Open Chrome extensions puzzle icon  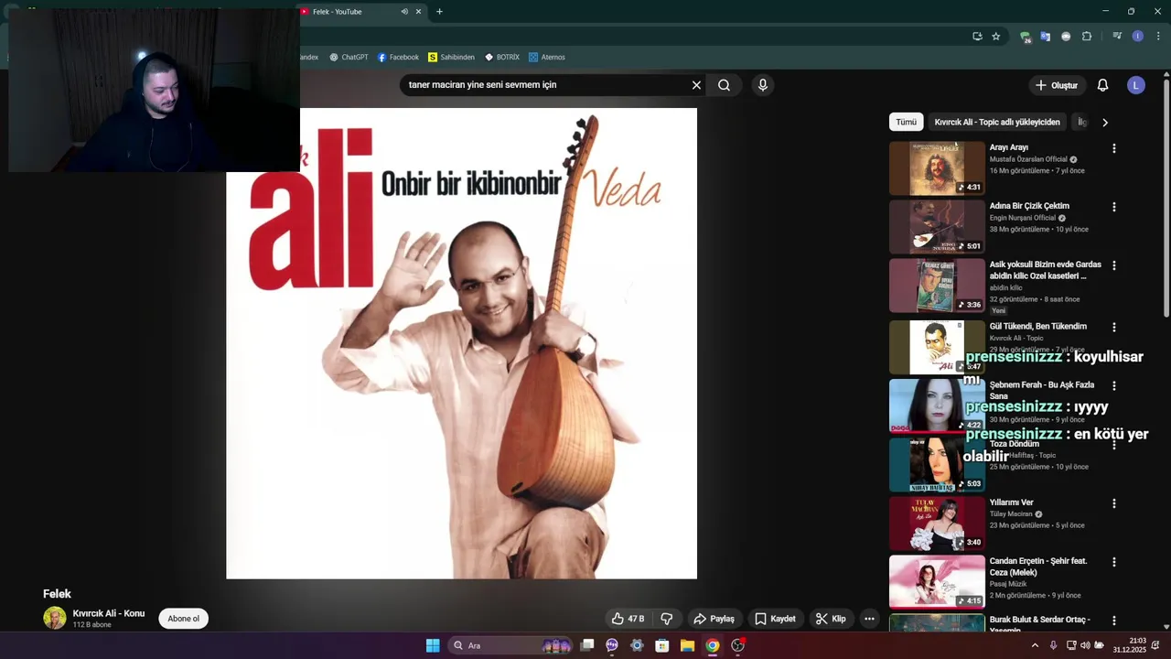point(1087,37)
